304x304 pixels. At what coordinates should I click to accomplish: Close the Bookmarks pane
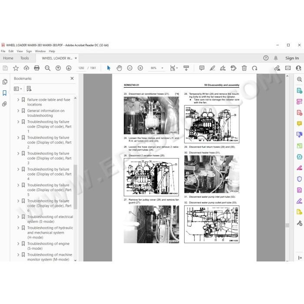tap(72, 78)
